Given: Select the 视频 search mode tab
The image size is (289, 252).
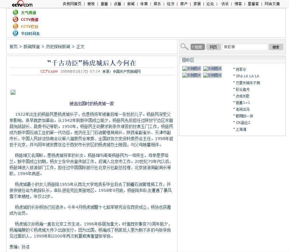Looking at the screenshot, I should 198,47.
